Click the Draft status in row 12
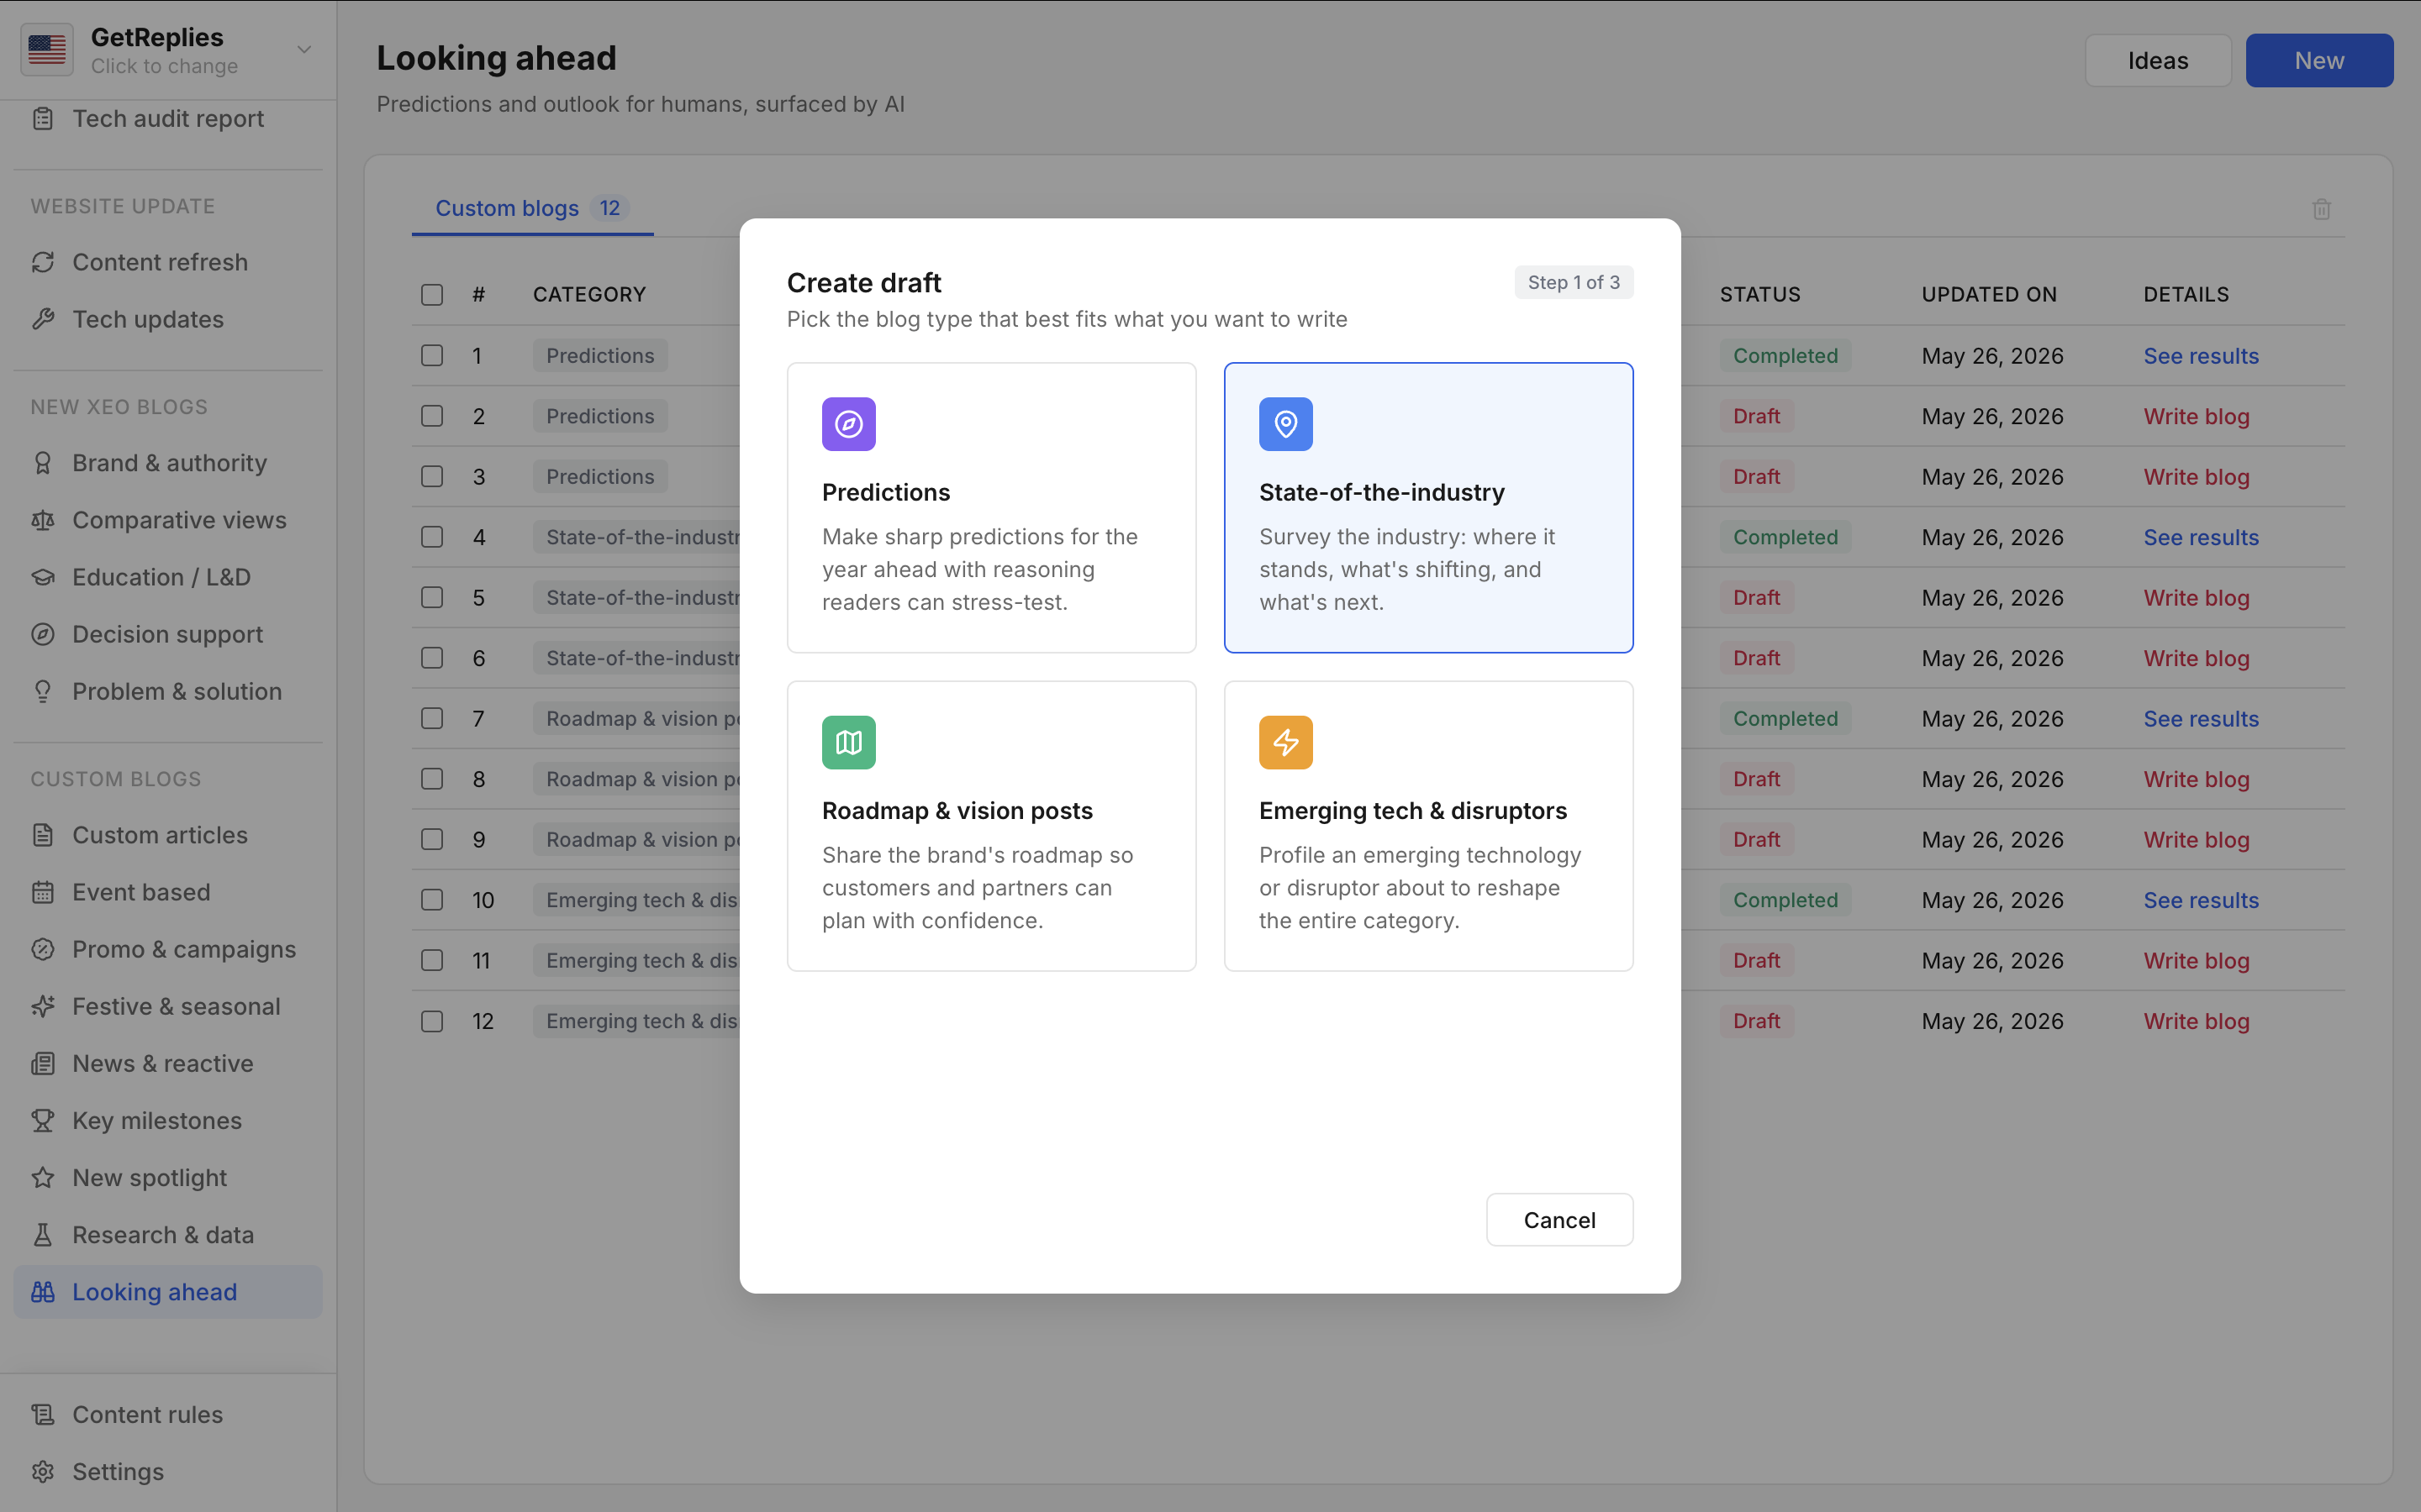Viewport: 2421px width, 1512px height. click(1756, 1021)
